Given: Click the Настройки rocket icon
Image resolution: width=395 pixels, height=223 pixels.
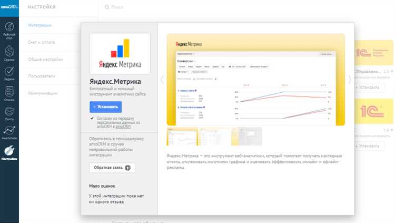Looking at the screenshot, I should (9, 152).
